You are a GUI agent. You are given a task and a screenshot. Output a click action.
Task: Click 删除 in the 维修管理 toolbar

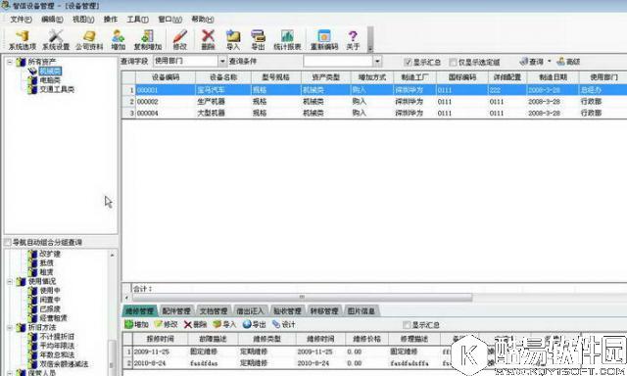(195, 324)
